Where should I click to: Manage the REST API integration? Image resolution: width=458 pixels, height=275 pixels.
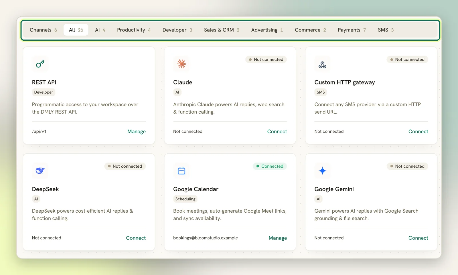tap(137, 131)
